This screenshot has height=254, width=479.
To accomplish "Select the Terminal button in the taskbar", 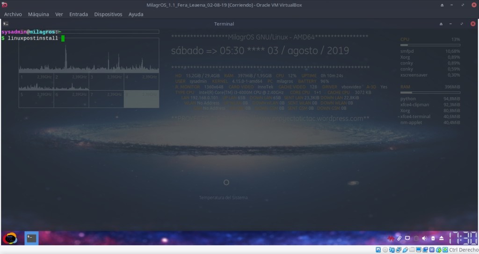I will (31, 238).
